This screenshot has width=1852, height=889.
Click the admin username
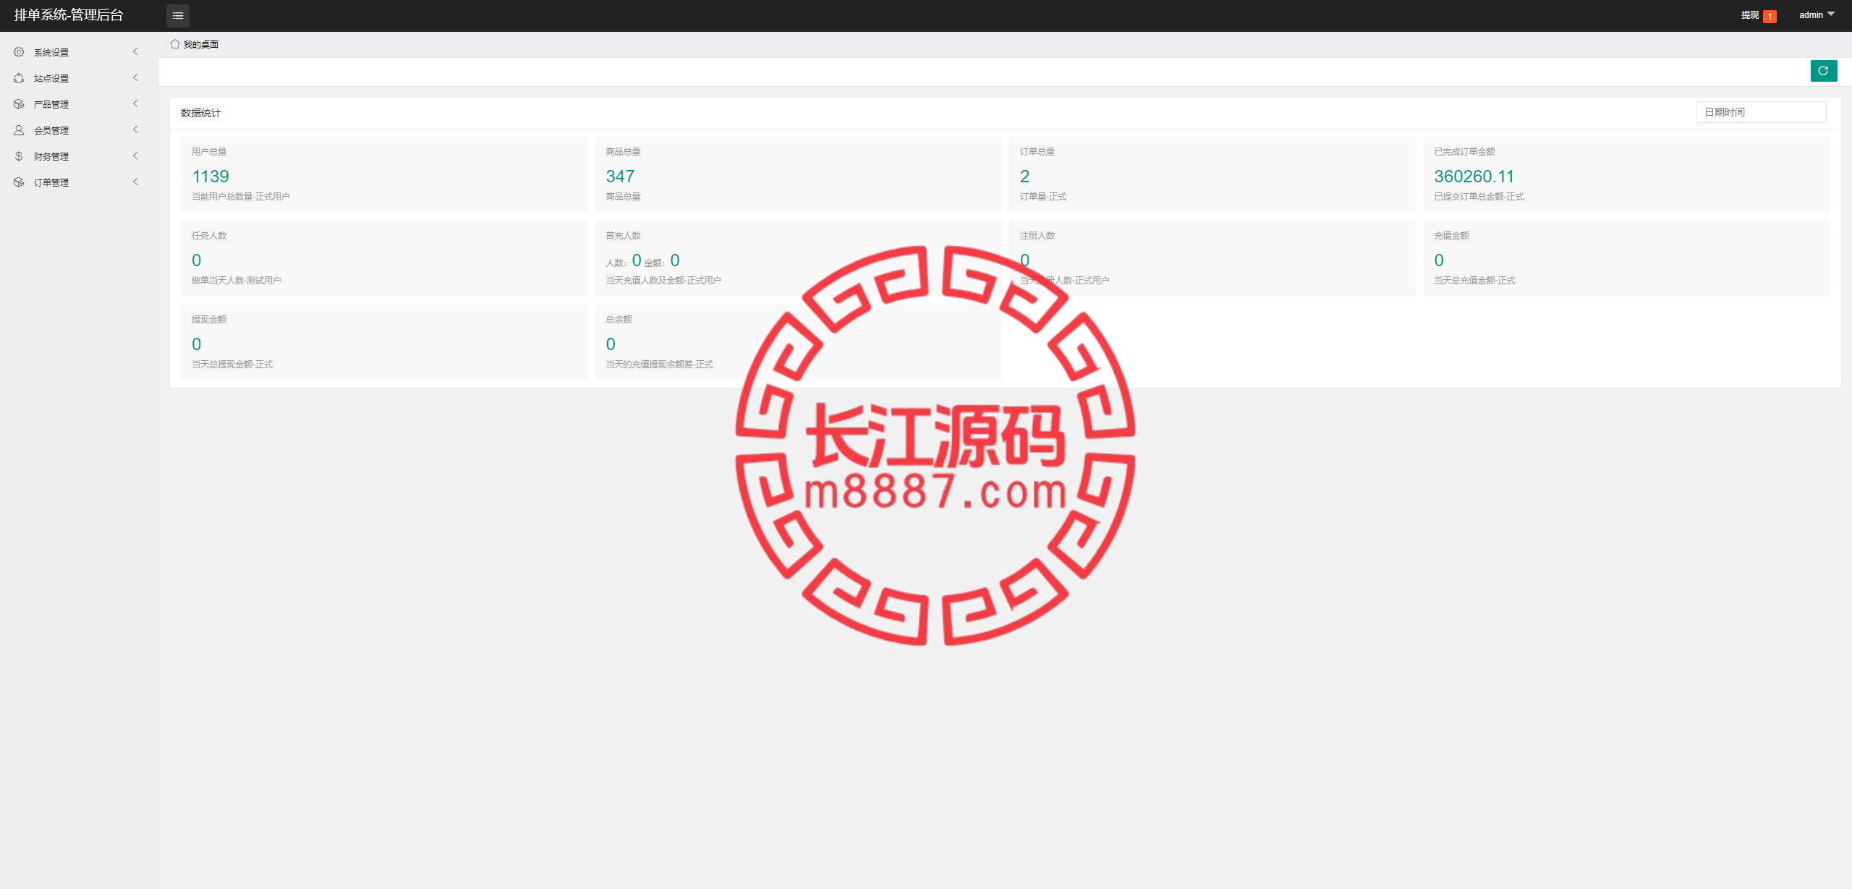(x=1811, y=15)
